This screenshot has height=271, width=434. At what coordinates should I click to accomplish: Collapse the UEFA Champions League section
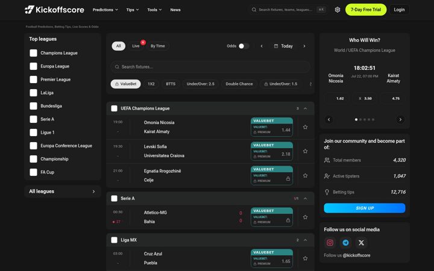(x=305, y=108)
